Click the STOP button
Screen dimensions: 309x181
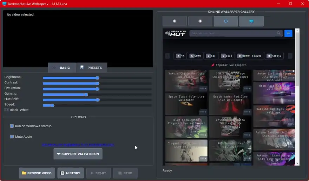[x=125, y=173]
